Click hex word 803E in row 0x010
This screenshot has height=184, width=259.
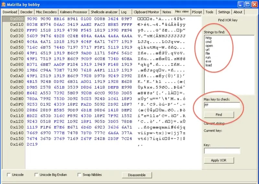(x=32, y=25)
